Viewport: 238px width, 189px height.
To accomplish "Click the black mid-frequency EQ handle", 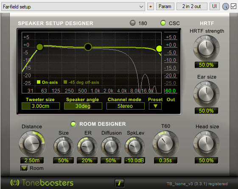I will click(x=88, y=47).
